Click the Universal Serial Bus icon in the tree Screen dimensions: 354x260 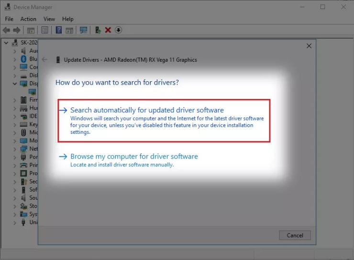(23, 222)
